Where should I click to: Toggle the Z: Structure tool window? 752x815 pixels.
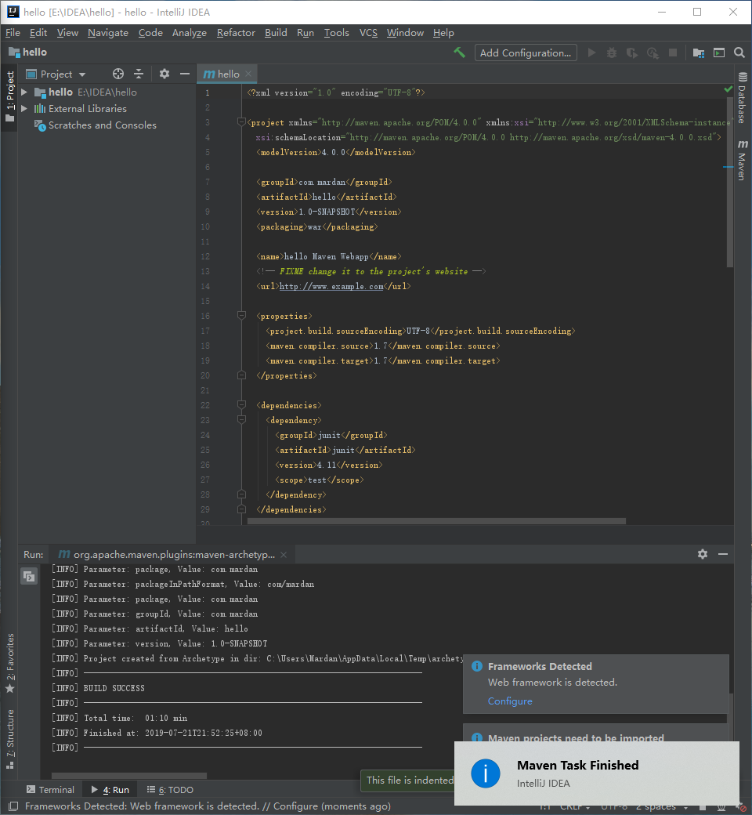pos(9,739)
